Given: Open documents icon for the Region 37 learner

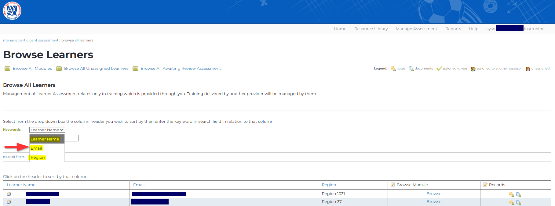Looking at the screenshot, I should click(518, 202).
